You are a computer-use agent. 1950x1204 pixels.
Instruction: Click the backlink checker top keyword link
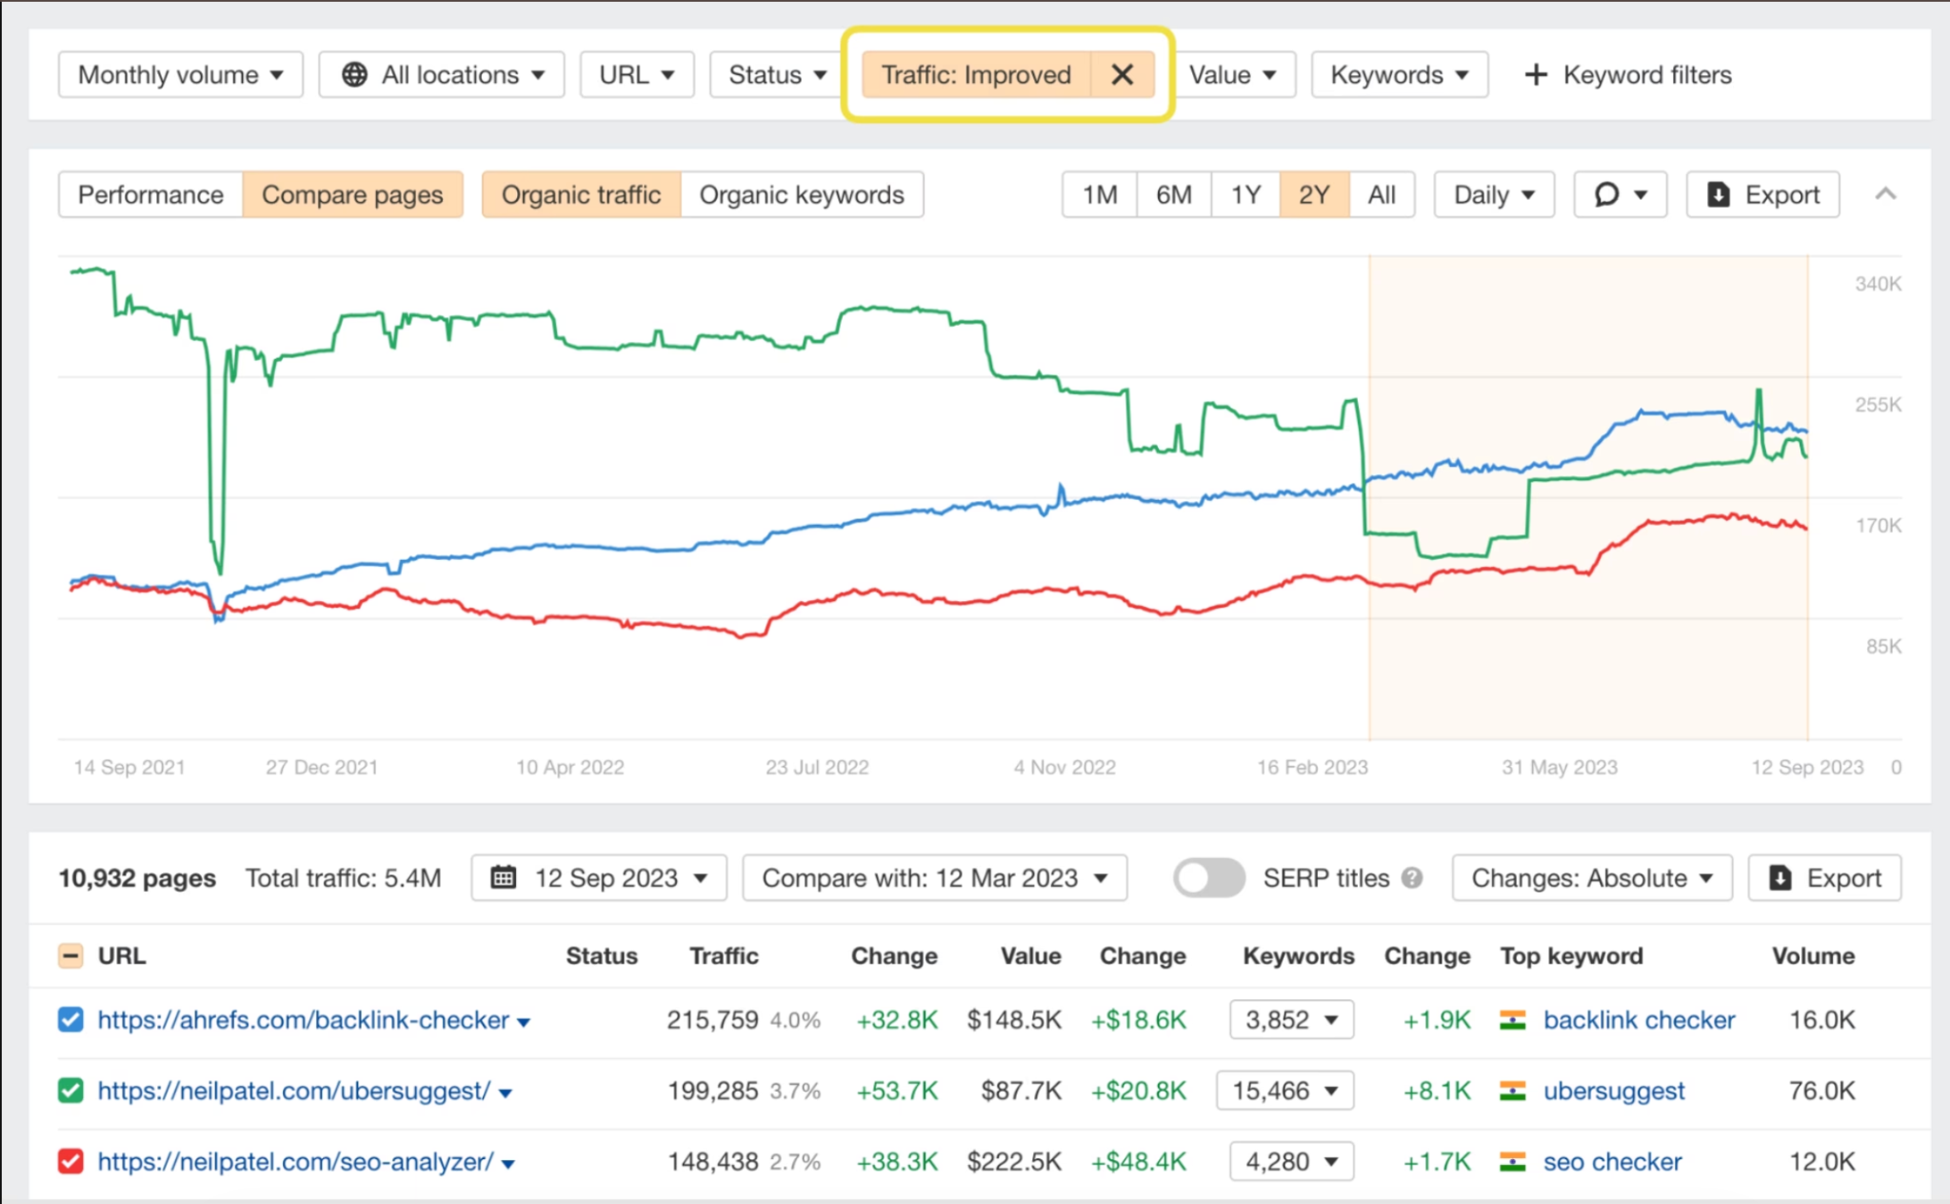click(1639, 1019)
